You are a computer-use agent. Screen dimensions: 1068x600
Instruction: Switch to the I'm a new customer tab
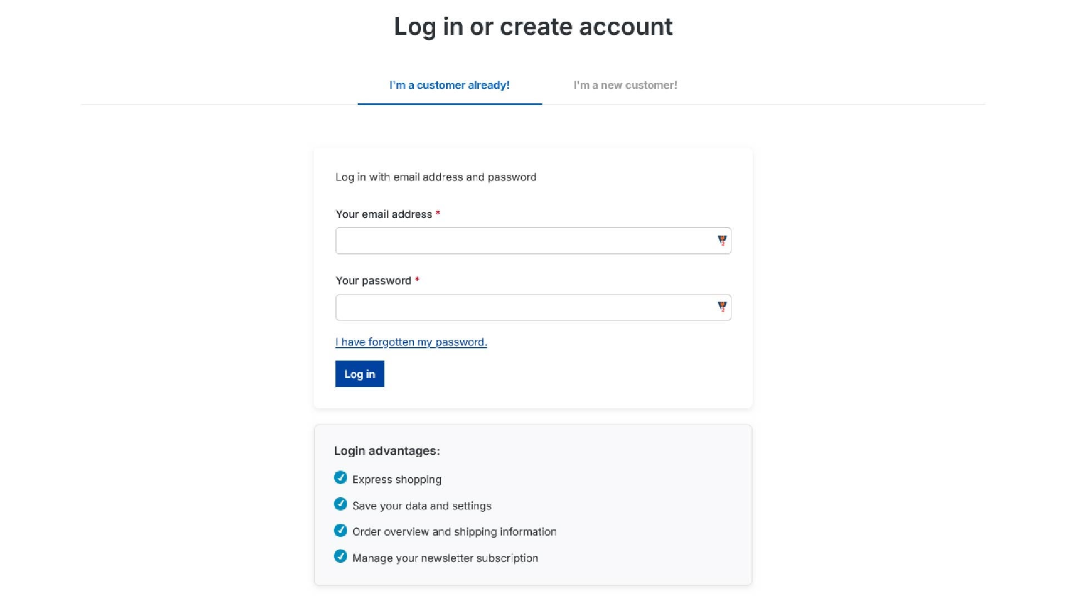coord(625,85)
